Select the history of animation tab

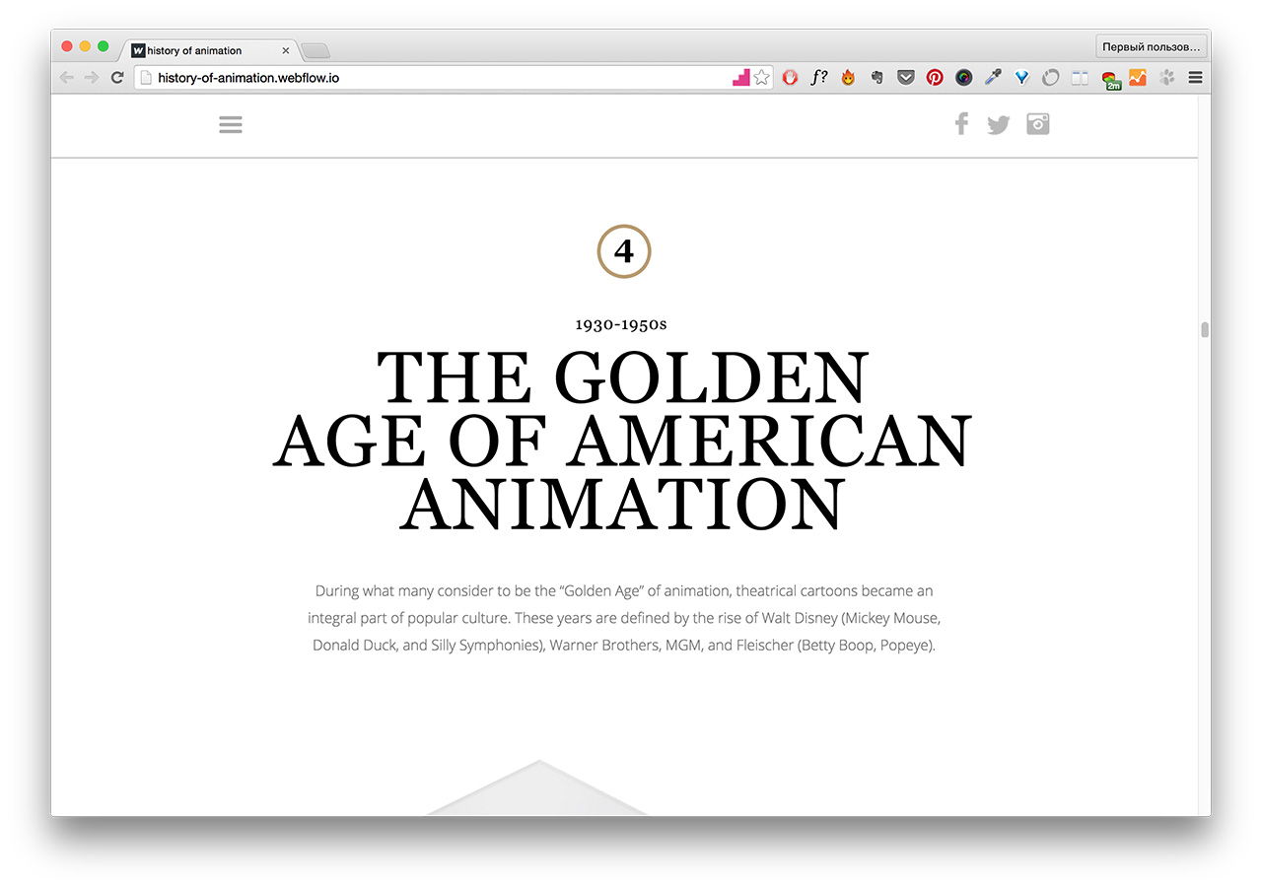pyautogui.click(x=210, y=50)
